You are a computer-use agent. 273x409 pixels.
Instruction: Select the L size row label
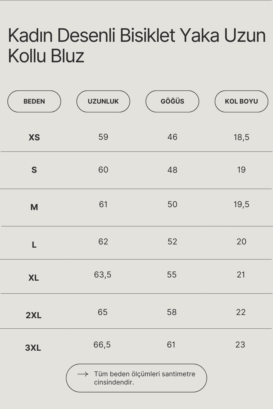coord(34,245)
